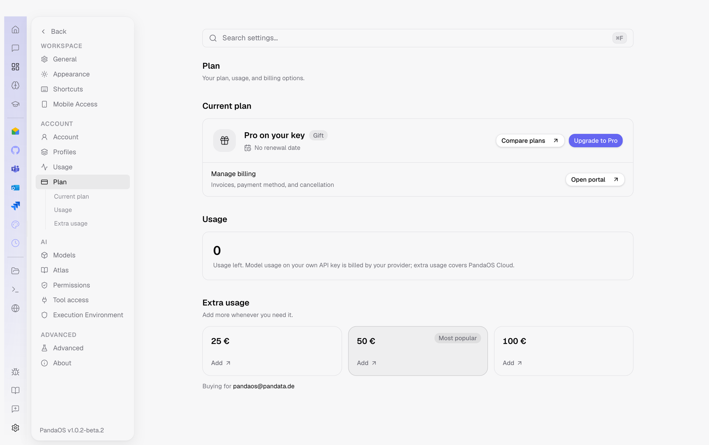Open the palette icon in rail
The image size is (709, 445).
(15, 225)
